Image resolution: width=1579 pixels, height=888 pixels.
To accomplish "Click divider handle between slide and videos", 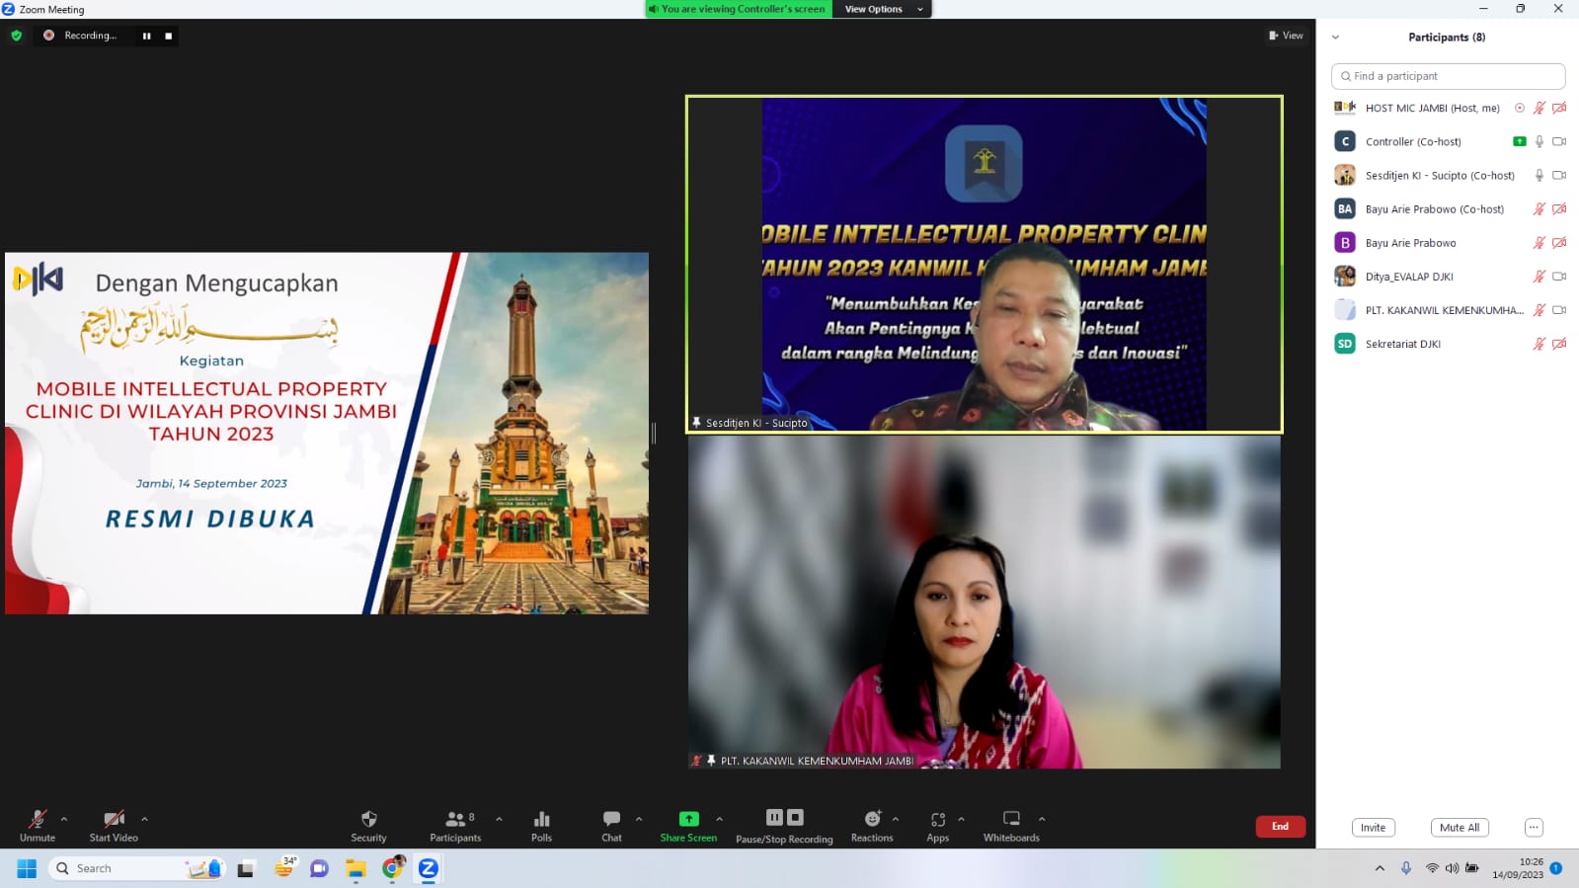I will click(x=654, y=433).
